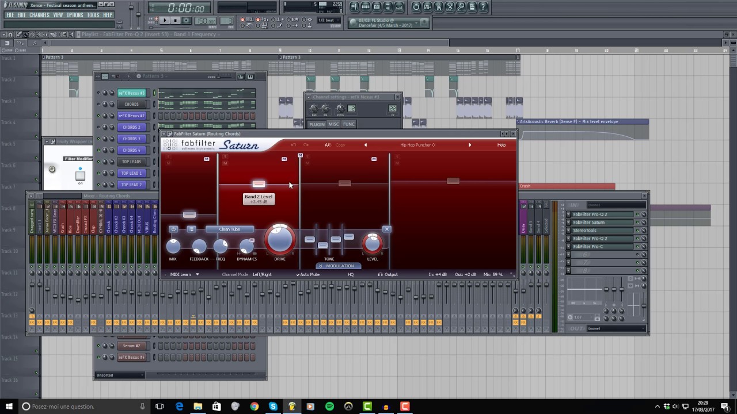Screen dimensions: 737x414
Task: Select the CHORDS 3 channel button
Action: click(131, 139)
